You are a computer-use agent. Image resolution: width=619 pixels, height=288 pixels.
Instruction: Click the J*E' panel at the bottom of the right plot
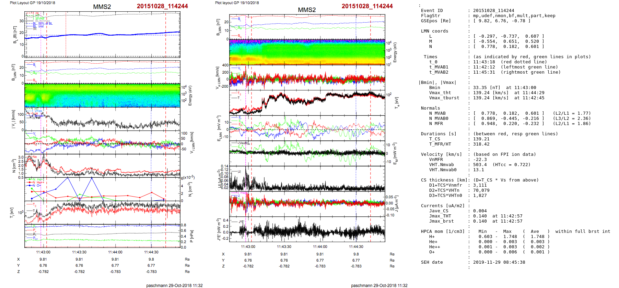[307, 229]
